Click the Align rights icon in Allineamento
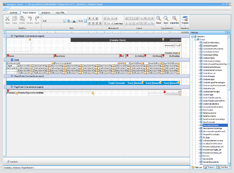This screenshot has height=173, width=234. pos(116,18)
